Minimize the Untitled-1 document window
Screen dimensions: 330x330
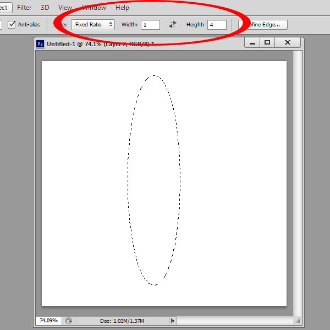[x=252, y=43]
